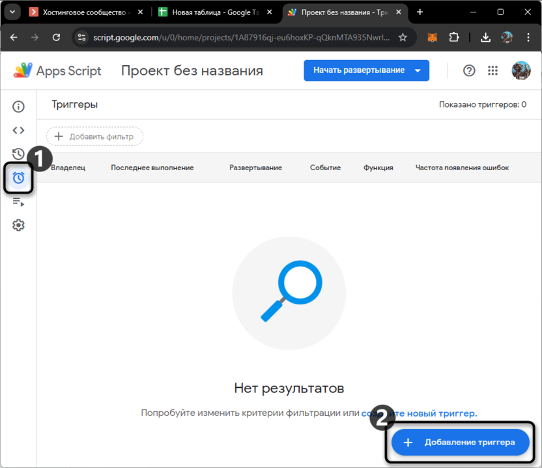Expand the deployment dropdown arrow
Image resolution: width=542 pixels, height=468 pixels.
click(x=418, y=70)
